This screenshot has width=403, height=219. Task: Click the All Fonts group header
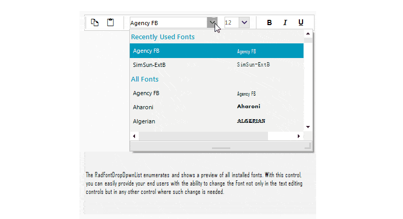click(144, 79)
